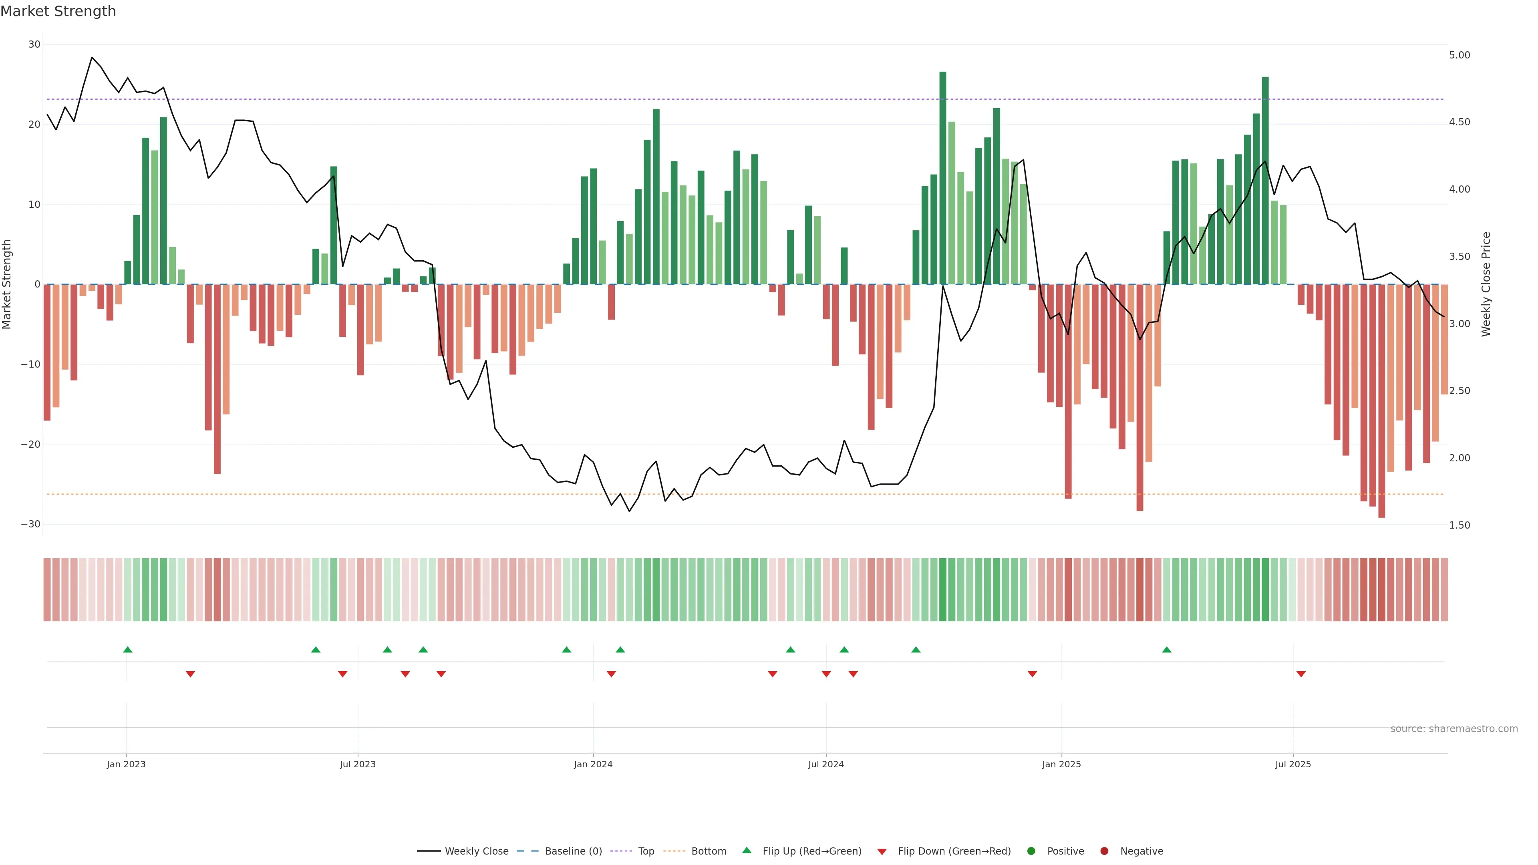The height and width of the screenshot is (865, 1538).
Task: Click the green Flip Up triangle legend icon
Action: coord(746,850)
